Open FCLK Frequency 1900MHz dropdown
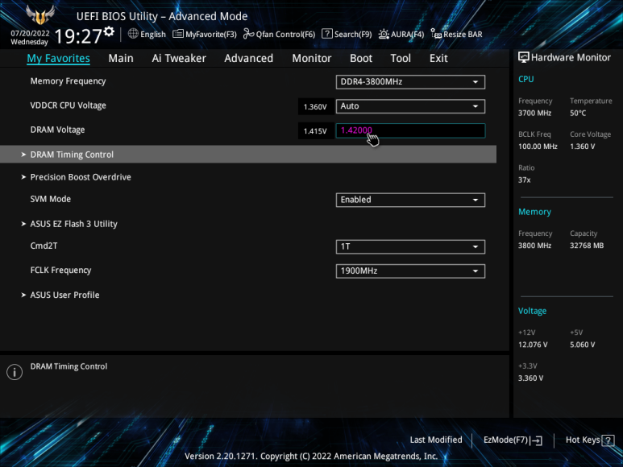623x467 pixels. click(x=410, y=271)
